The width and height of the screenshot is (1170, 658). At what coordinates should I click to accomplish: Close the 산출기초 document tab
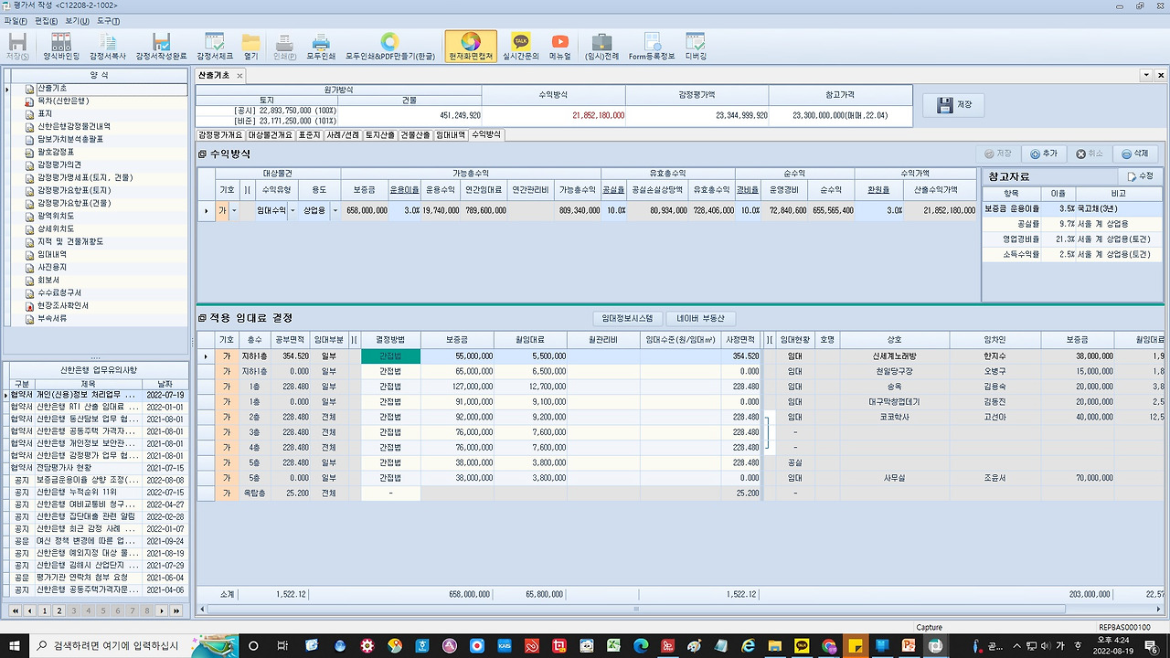tap(239, 76)
